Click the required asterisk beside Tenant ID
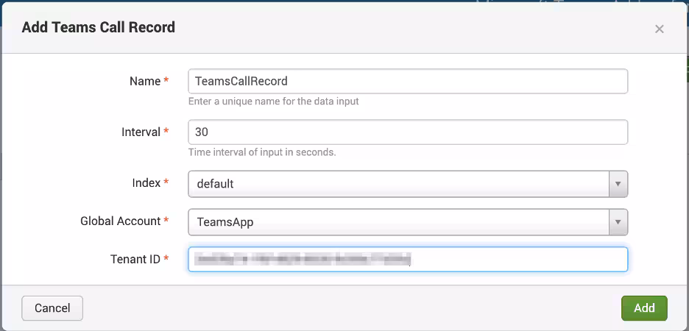 tap(166, 259)
